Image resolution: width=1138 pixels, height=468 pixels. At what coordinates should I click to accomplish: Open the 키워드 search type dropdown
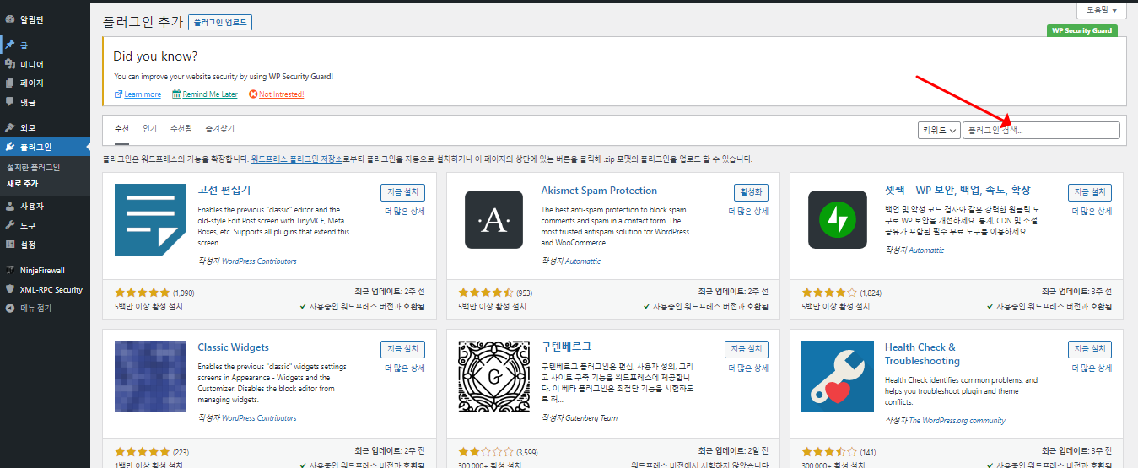point(939,131)
